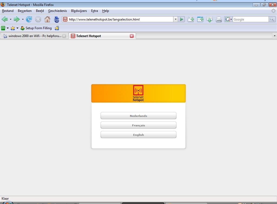Open the Google search engine dropdown

tap(228, 19)
